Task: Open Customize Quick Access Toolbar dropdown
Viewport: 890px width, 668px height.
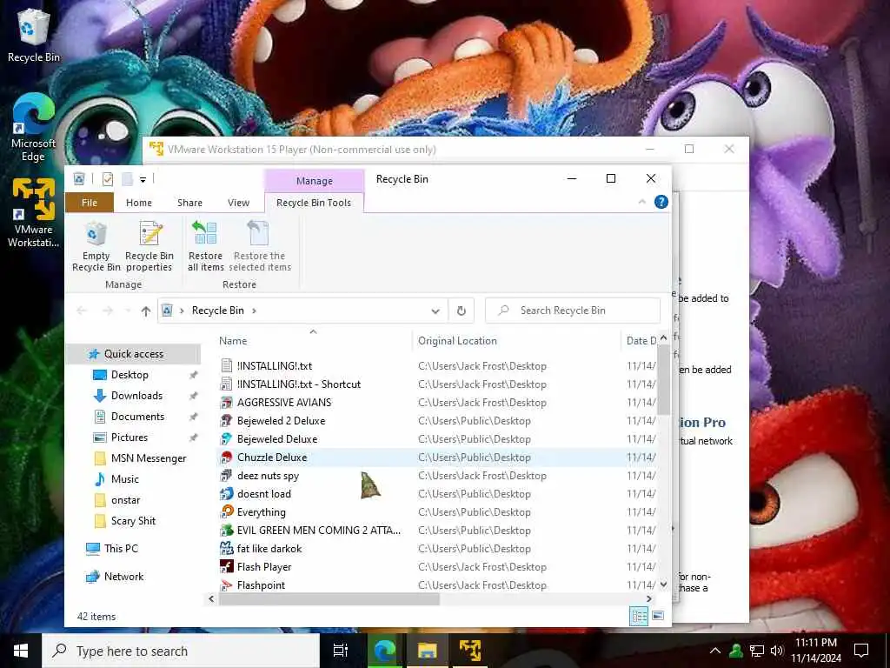Action: 143,180
